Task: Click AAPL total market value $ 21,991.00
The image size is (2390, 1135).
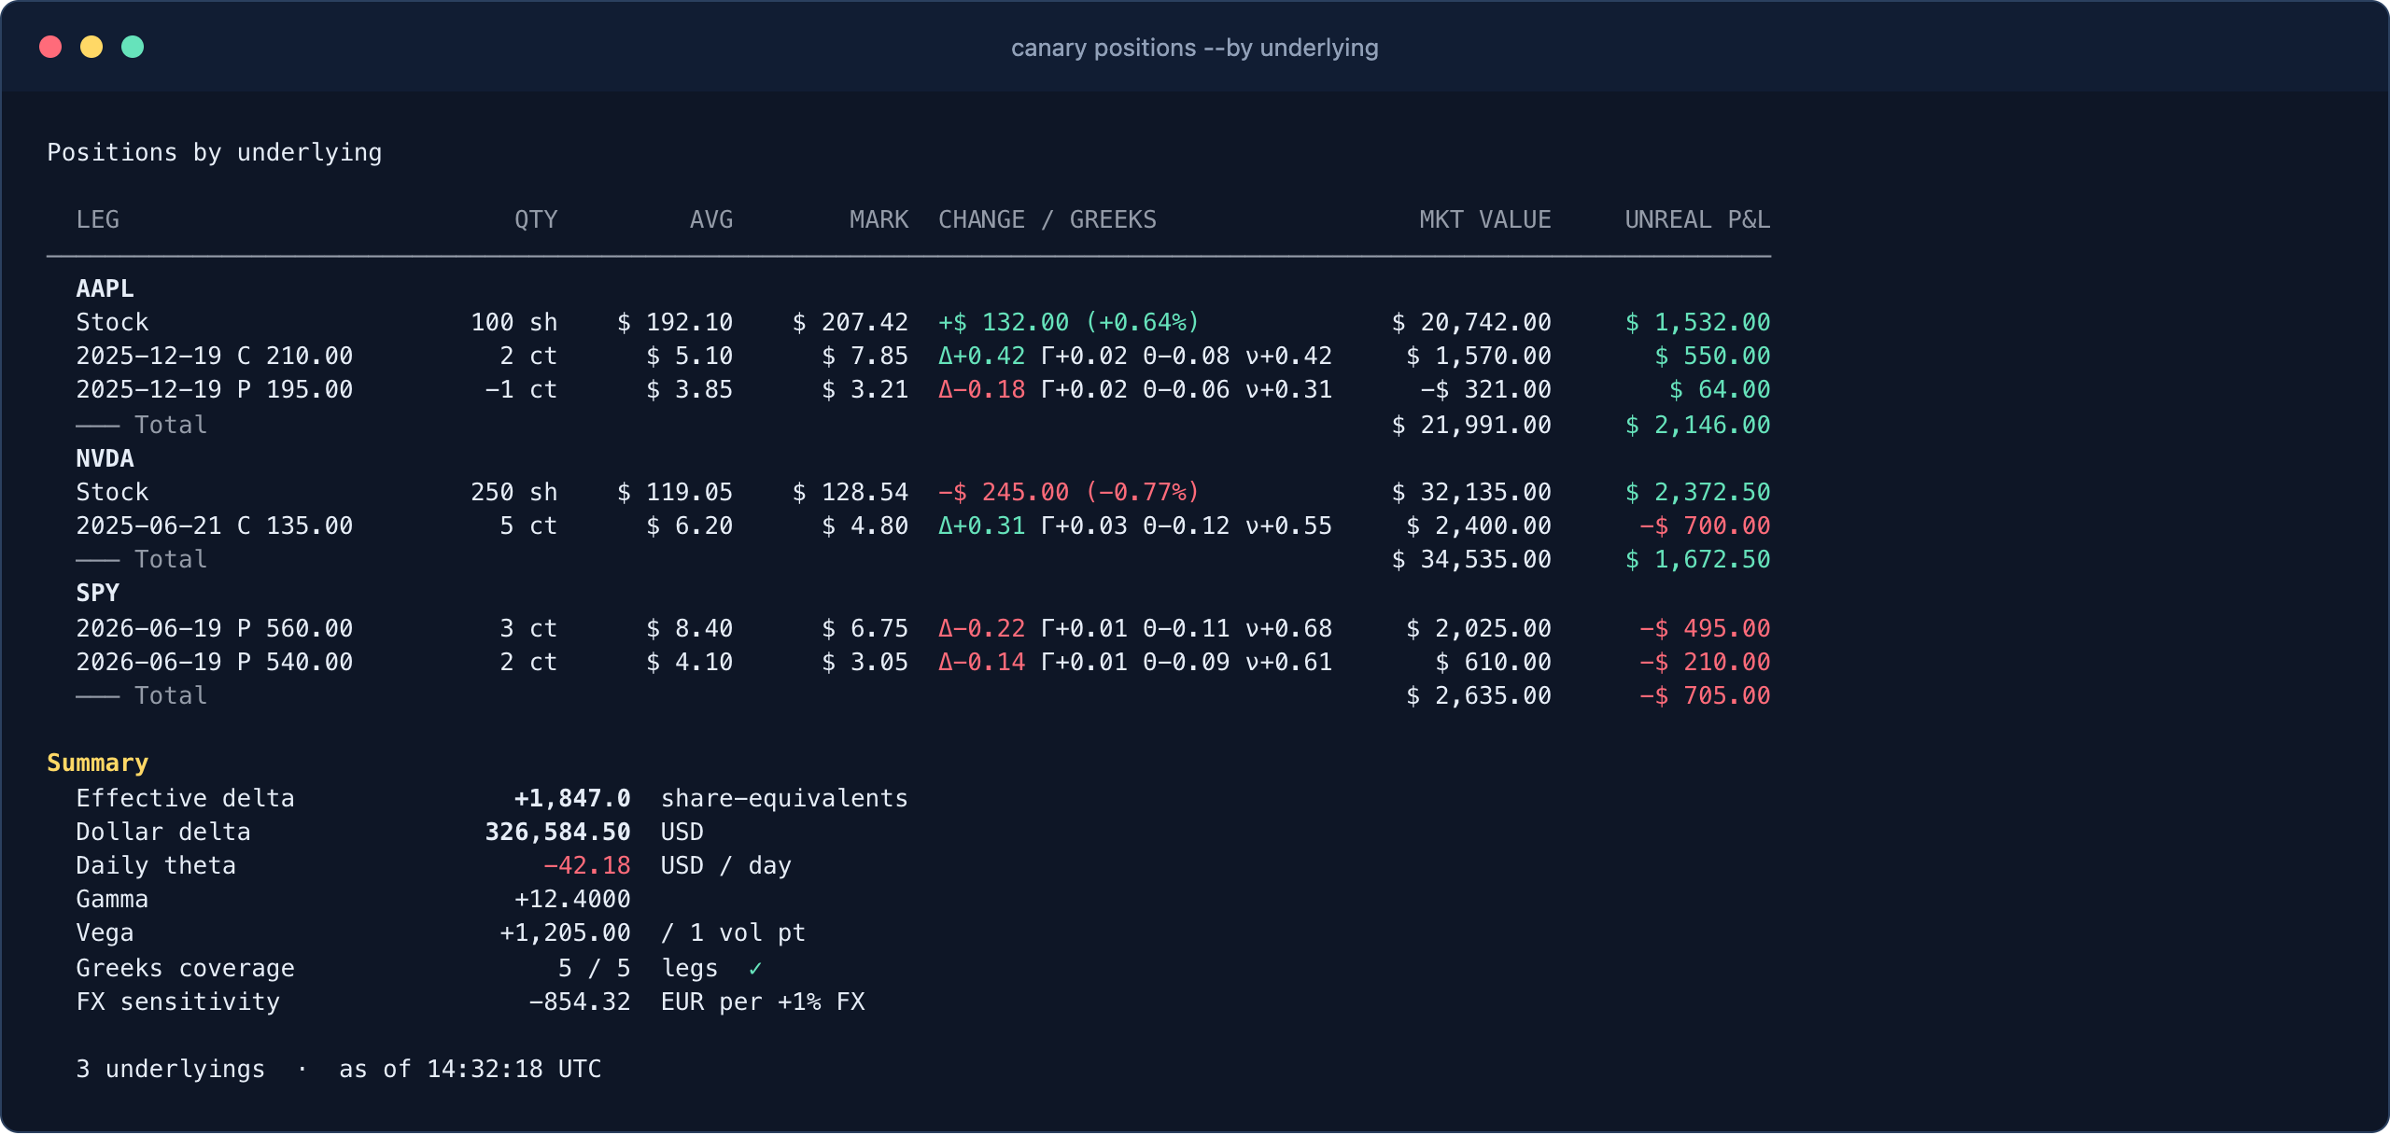Action: [1471, 425]
